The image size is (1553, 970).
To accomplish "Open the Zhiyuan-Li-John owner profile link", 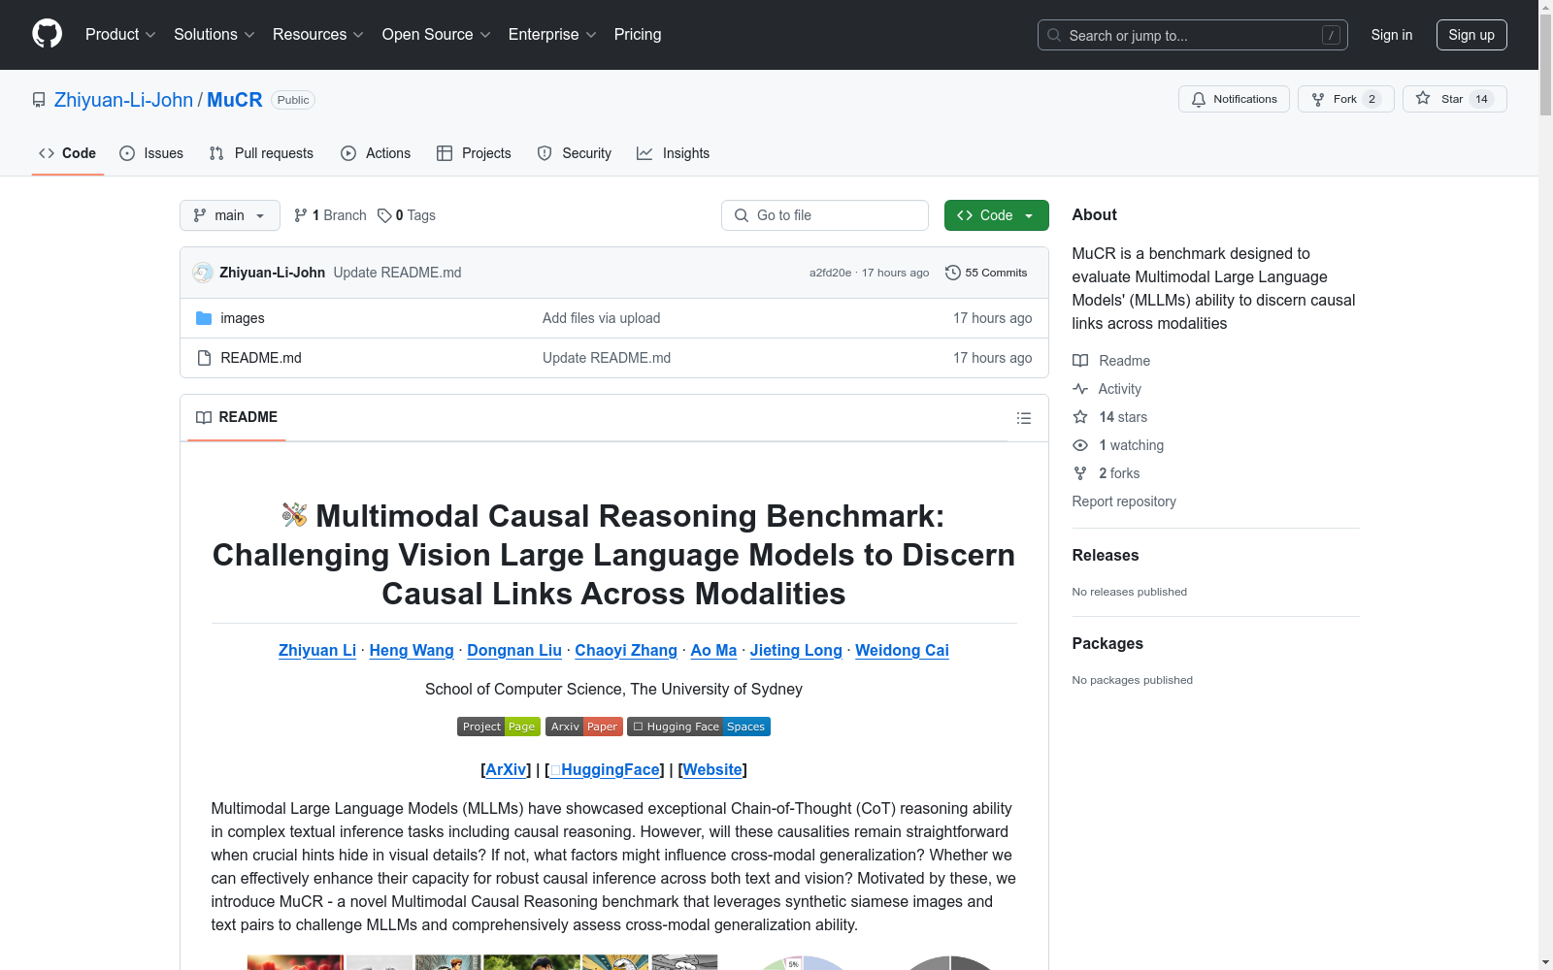I will [123, 100].
